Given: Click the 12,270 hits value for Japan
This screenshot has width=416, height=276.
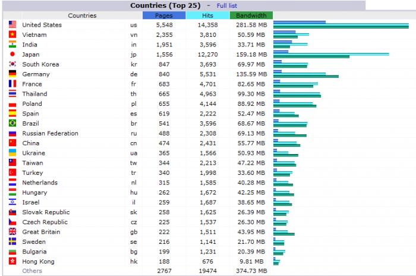Looking at the screenshot, I should click(207, 55).
